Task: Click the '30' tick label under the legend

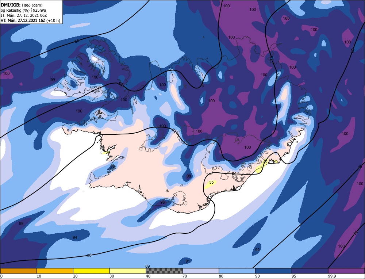Action: [x=112, y=276]
